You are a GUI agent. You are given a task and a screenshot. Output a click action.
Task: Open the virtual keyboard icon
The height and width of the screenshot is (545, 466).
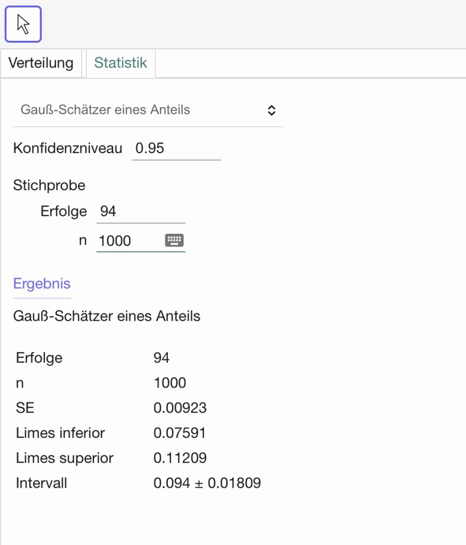(174, 240)
